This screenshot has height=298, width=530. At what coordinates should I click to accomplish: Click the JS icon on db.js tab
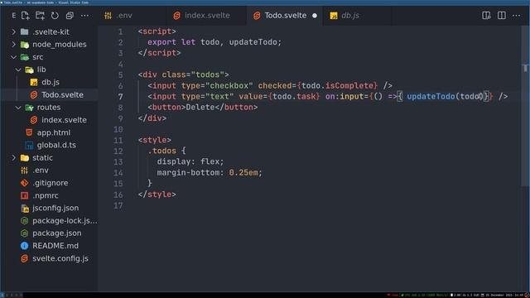click(334, 16)
